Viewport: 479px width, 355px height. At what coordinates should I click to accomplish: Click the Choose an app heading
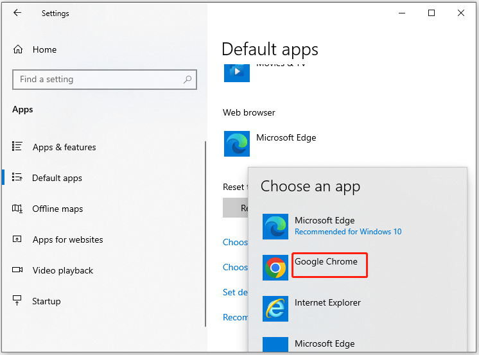pyautogui.click(x=310, y=186)
